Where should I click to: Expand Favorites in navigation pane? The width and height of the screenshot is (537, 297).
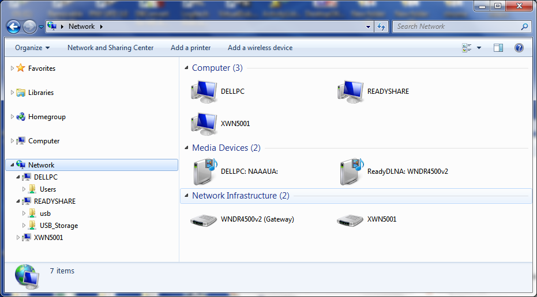point(12,68)
